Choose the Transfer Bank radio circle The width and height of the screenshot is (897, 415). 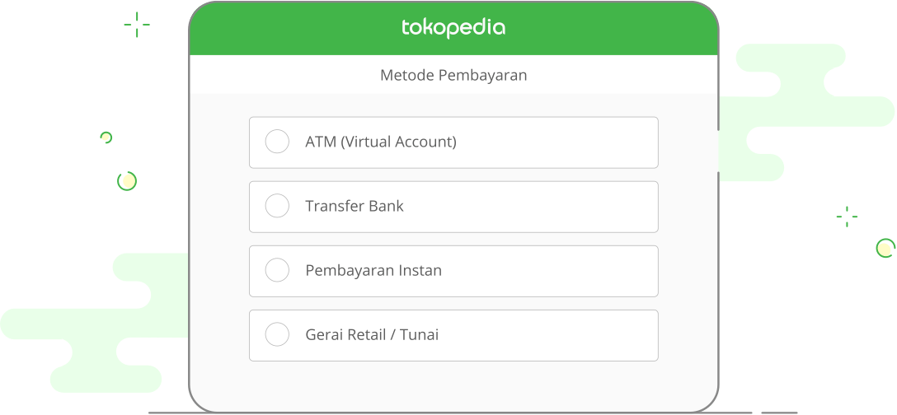point(277,206)
